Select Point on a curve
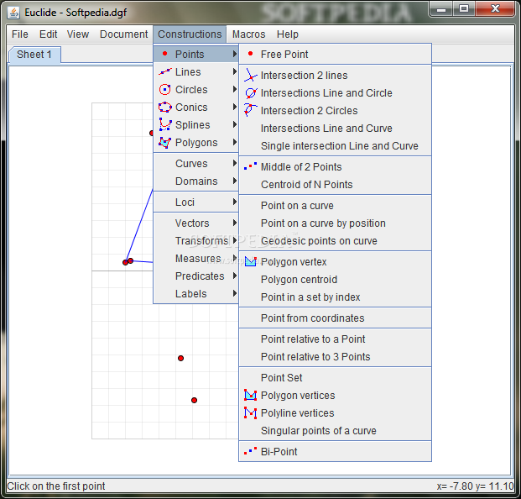Screen dimensions: 521x499 pos(335,205)
